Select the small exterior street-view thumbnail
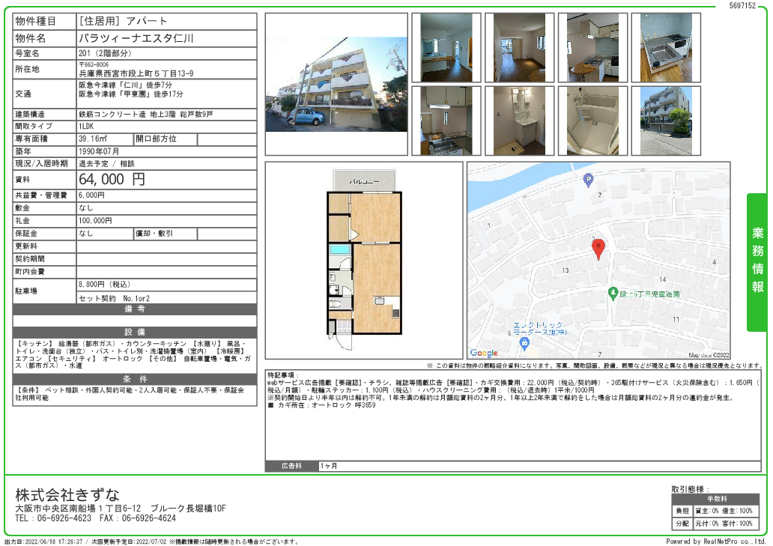Viewport: 773px width, 546px height. point(665,120)
